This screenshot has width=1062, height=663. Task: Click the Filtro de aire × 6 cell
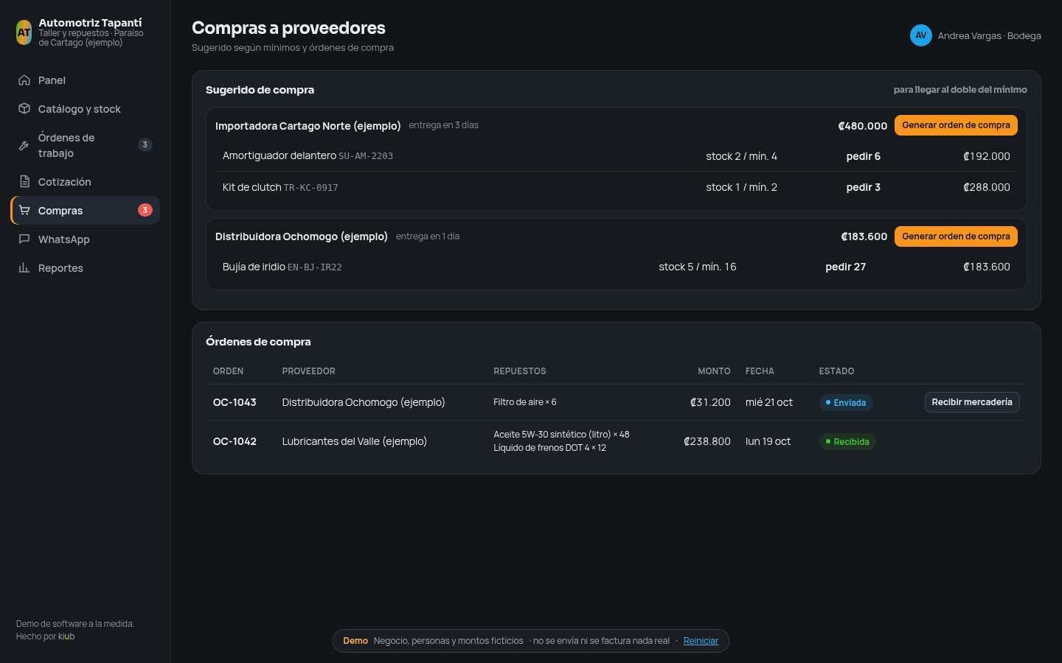pos(525,402)
